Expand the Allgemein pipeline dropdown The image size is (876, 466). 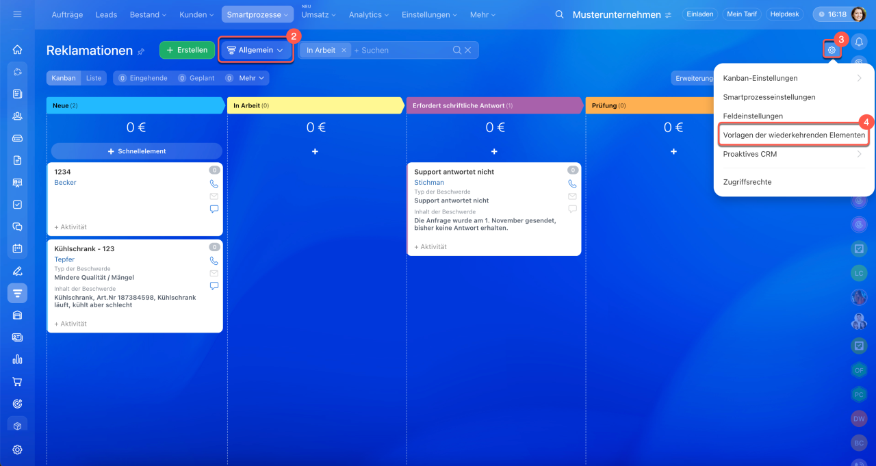255,50
